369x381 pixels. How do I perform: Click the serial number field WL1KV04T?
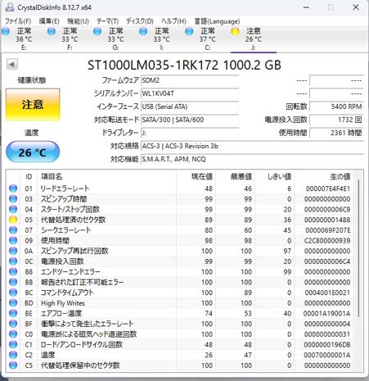tap(190, 93)
